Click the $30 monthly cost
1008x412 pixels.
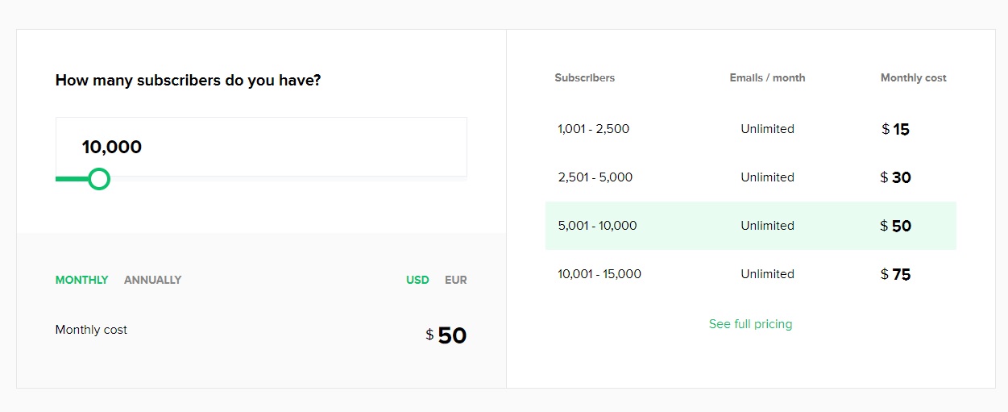pos(896,177)
